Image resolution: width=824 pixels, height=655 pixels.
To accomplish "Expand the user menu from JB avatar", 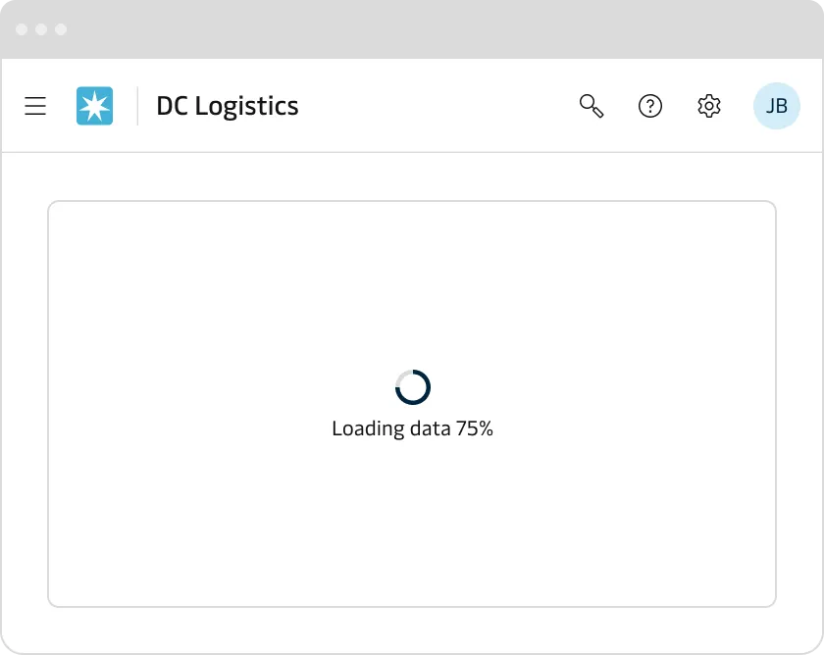I will 777,105.
